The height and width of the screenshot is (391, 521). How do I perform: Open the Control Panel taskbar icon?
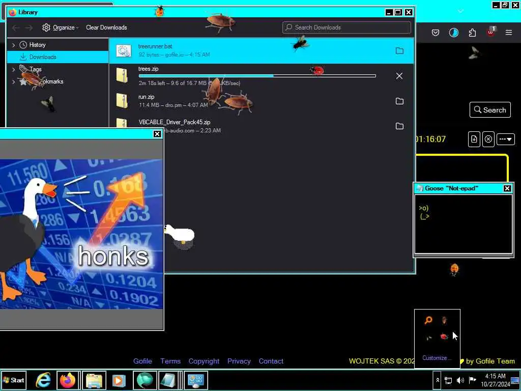pyautogui.click(x=196, y=380)
